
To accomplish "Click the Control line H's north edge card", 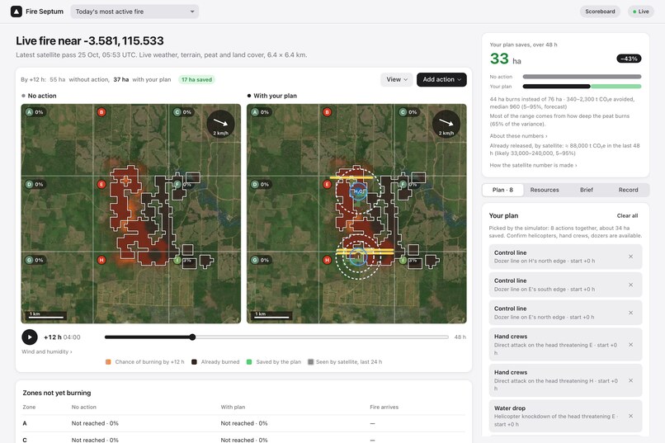I will tap(565, 257).
